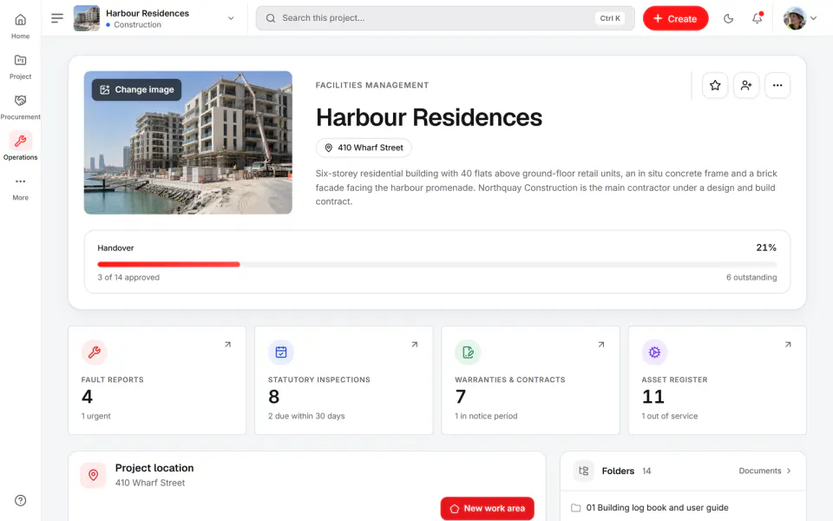
Task: Open the Statutory Inspections card arrow
Action: point(415,345)
